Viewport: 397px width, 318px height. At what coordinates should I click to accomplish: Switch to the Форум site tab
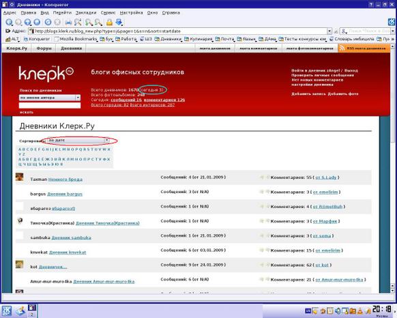[x=44, y=48]
